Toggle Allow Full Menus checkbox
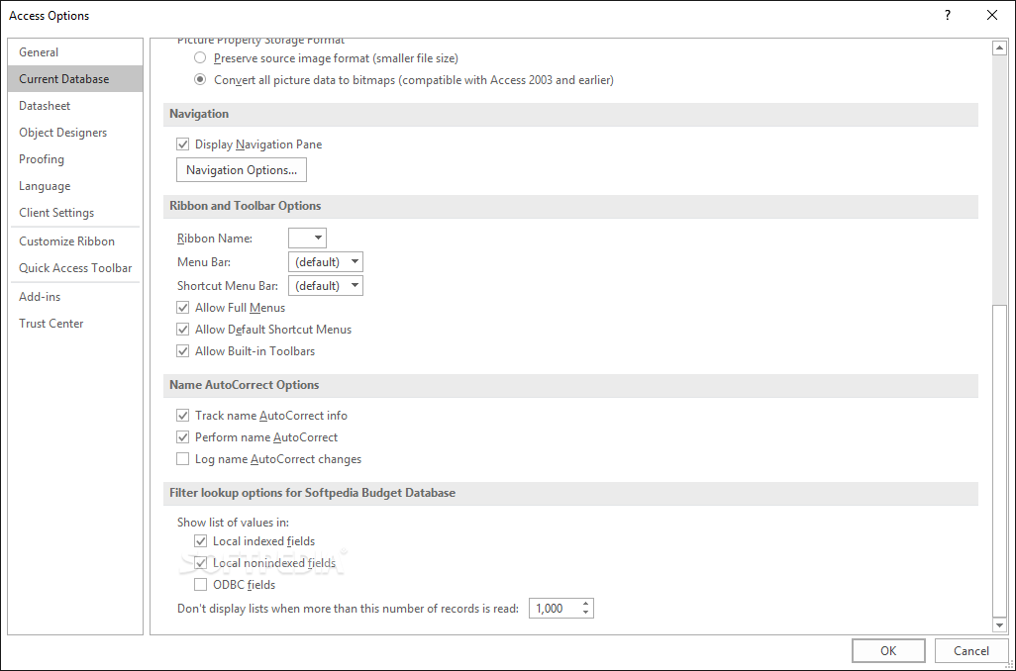Viewport: 1016px width, 671px height. [183, 308]
